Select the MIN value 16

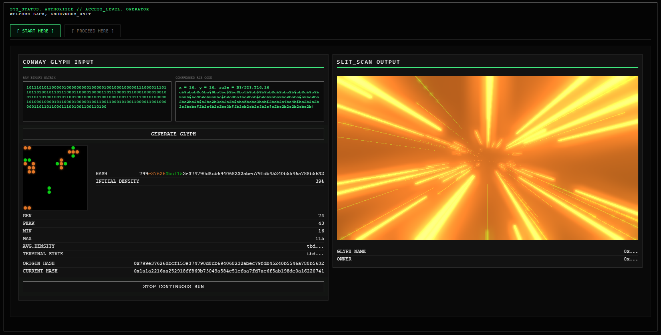coord(321,231)
